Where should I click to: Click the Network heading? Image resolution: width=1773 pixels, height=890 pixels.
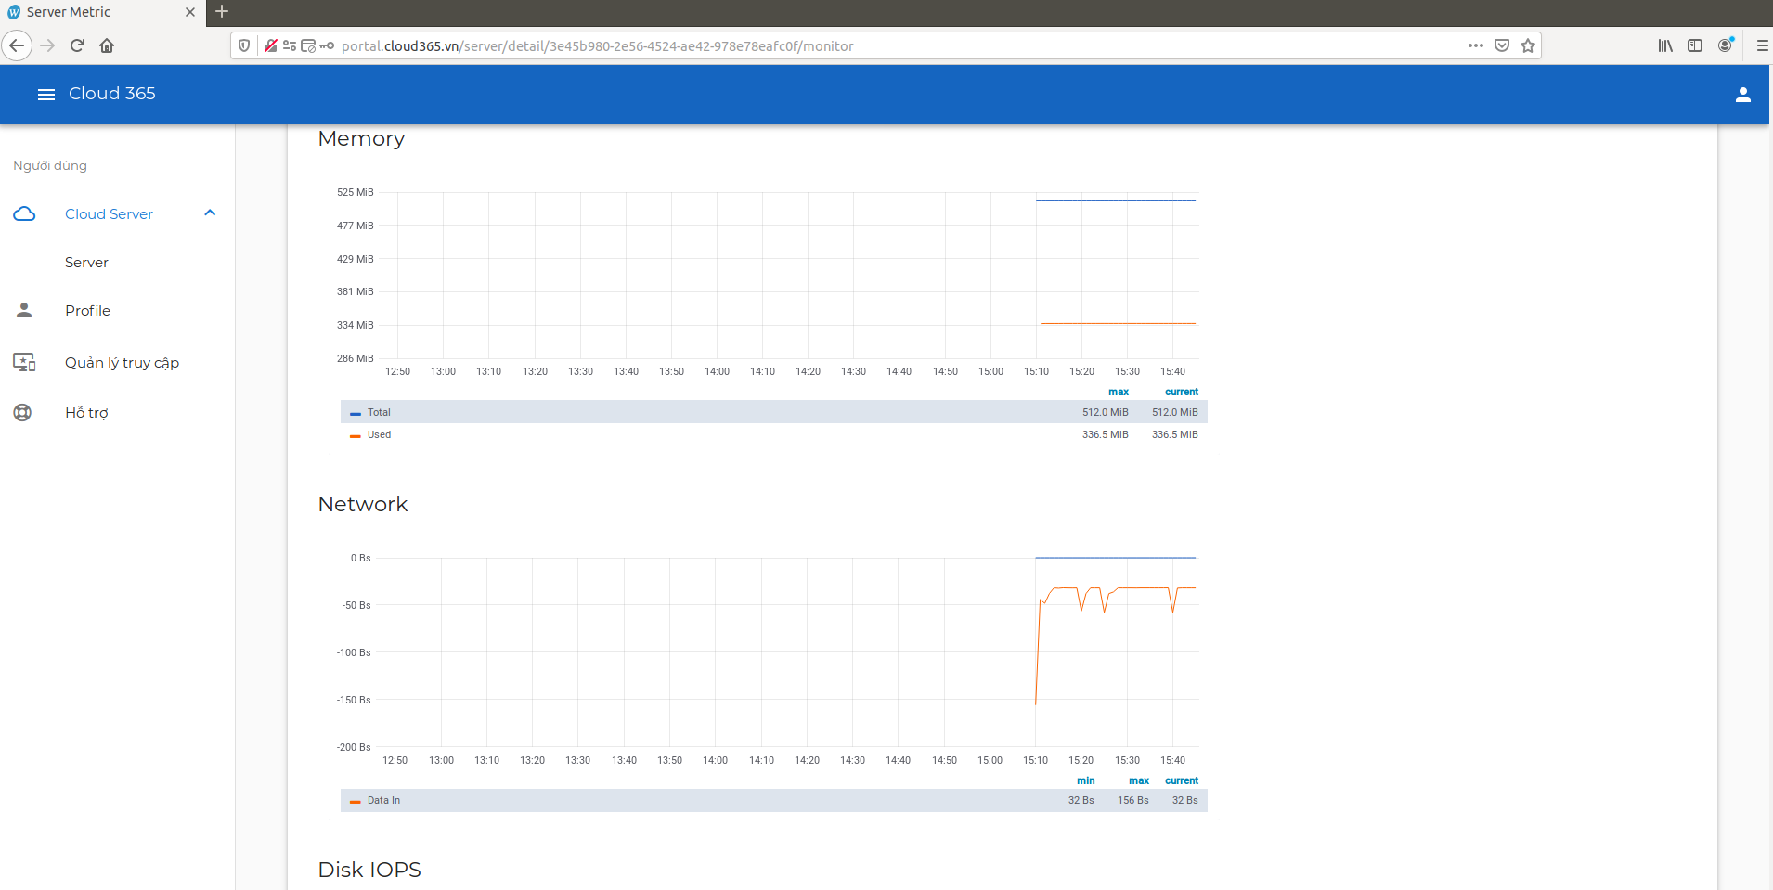click(363, 504)
